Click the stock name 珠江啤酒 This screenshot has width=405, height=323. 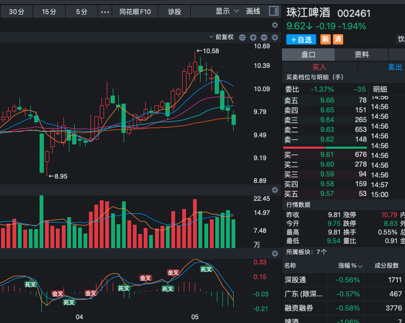coord(308,12)
